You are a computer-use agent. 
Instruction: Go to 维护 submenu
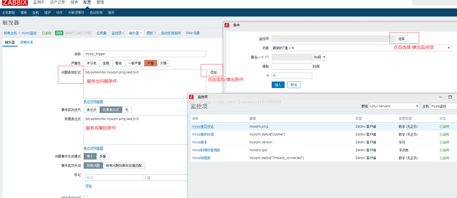coord(48,13)
